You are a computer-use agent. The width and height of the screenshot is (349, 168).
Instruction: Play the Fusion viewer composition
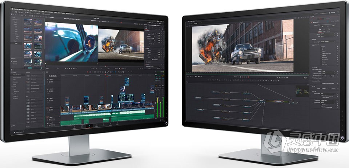(x=242, y=77)
